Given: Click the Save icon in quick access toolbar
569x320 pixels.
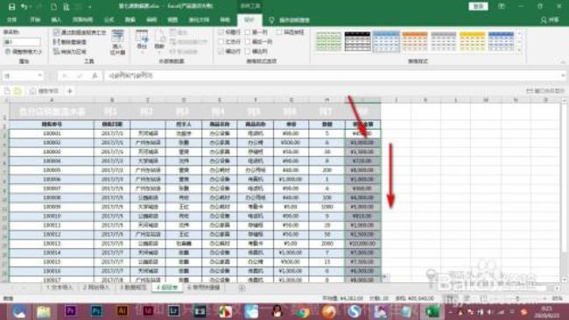Looking at the screenshot, I should point(11,6).
